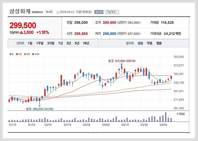
Task: Click the 저가 295,000 value
Action: 109,34
